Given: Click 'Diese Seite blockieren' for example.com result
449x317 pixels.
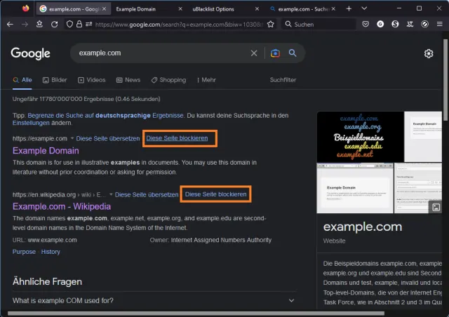Looking at the screenshot, I should pyautogui.click(x=177, y=138).
